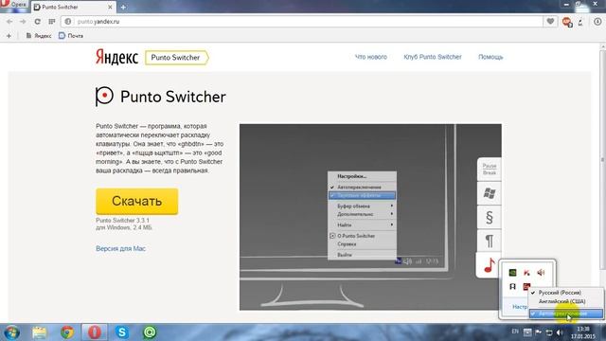Open the Клуб Punto Switcher link
Image resolution: width=606 pixels, height=341 pixels.
click(x=433, y=57)
